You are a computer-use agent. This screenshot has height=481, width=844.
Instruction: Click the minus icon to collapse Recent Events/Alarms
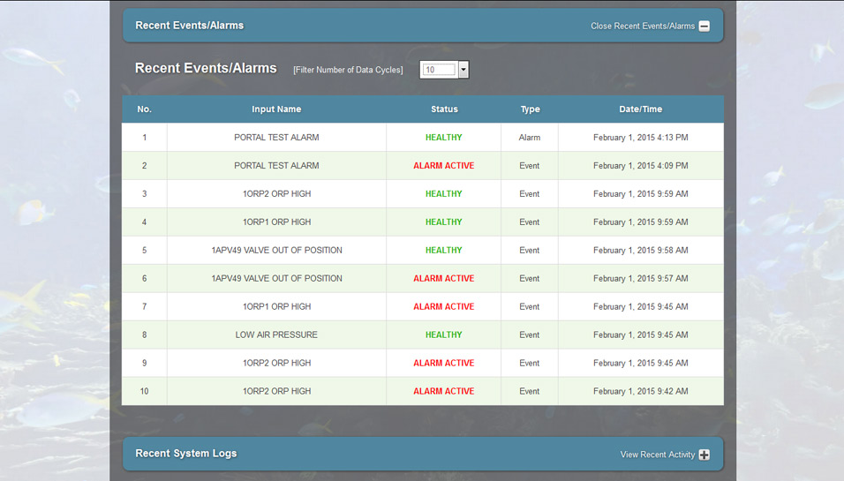[x=704, y=26]
